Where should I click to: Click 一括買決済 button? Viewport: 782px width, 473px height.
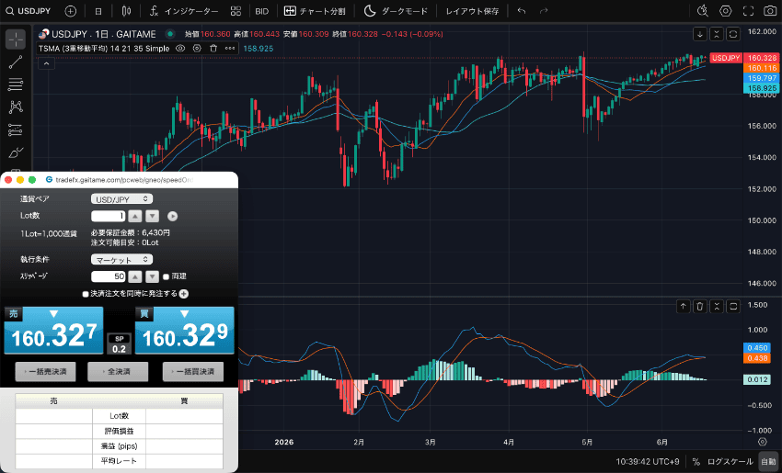point(193,371)
